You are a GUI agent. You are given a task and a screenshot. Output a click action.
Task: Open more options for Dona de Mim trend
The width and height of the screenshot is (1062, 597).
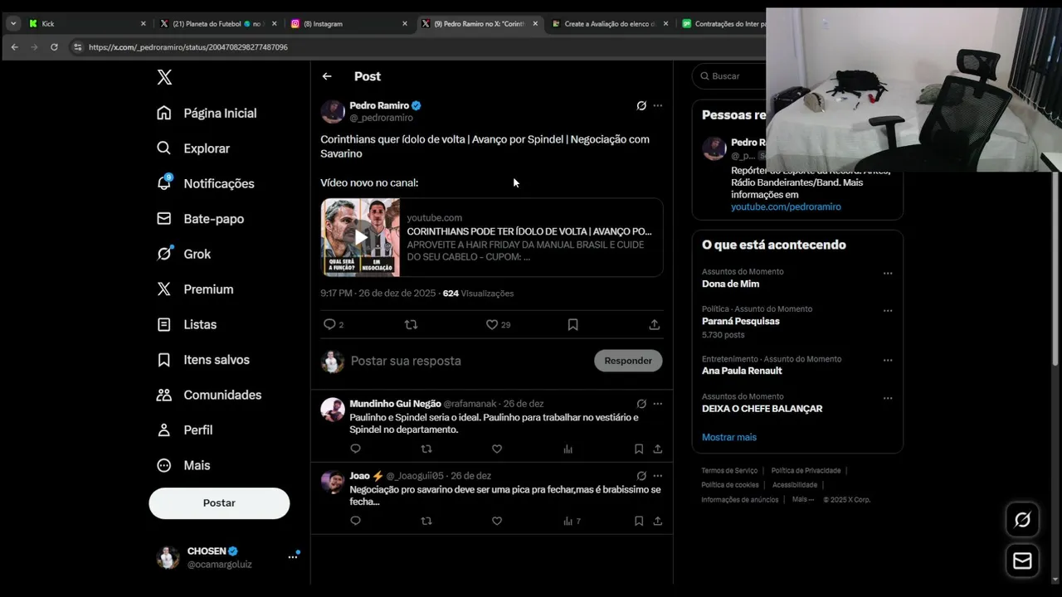[x=888, y=273]
